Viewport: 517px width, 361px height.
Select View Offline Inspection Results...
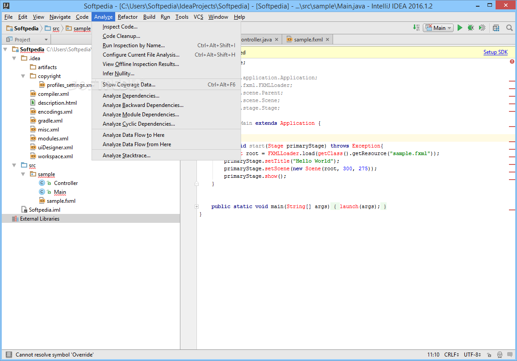pyautogui.click(x=166, y=64)
